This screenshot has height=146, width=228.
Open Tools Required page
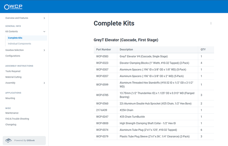13,71
